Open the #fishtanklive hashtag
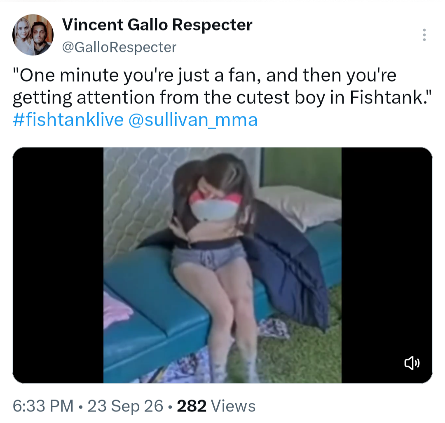This screenshot has height=423, width=445. tap(68, 120)
